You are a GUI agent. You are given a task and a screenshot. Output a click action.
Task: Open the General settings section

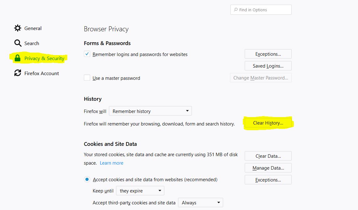[x=33, y=28]
